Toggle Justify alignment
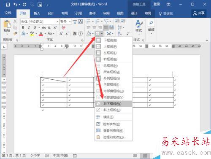Screen dimensions: 211x159 point(106,27)
